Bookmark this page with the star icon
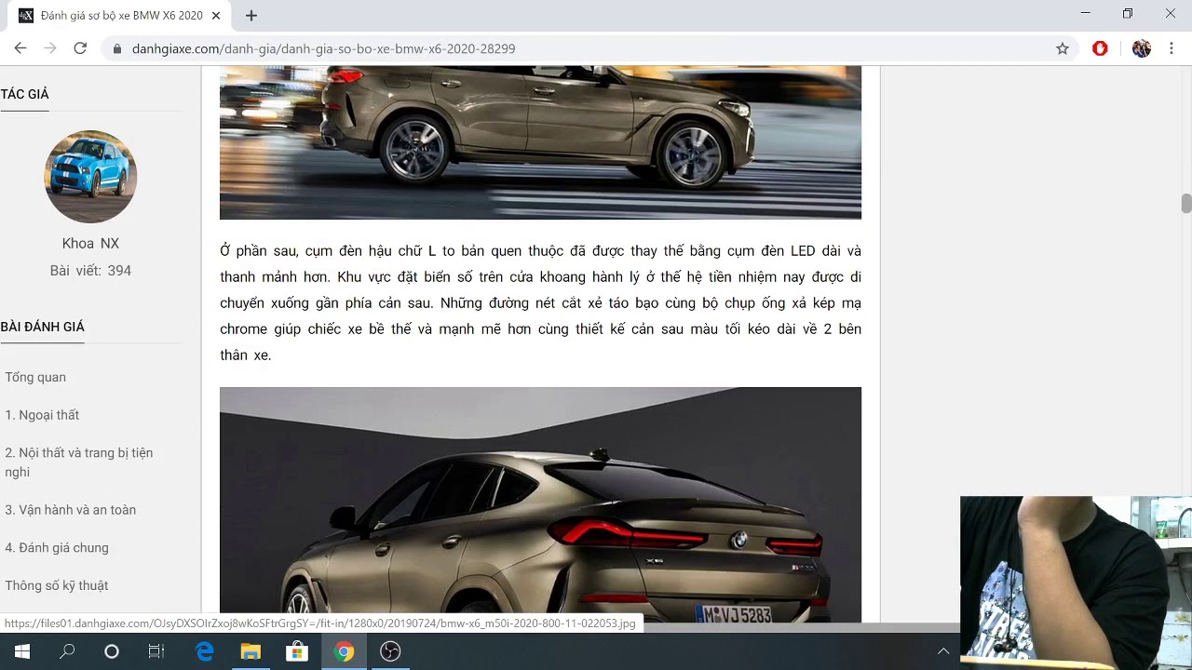 [1063, 48]
